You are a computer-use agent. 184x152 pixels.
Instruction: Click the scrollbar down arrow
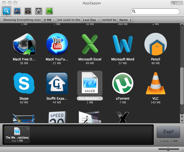tap(182, 121)
